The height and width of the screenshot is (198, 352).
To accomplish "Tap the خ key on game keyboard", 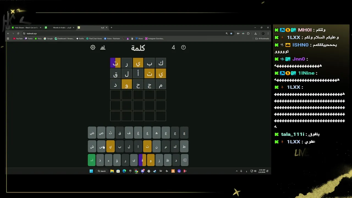I will pyautogui.click(x=166, y=133).
